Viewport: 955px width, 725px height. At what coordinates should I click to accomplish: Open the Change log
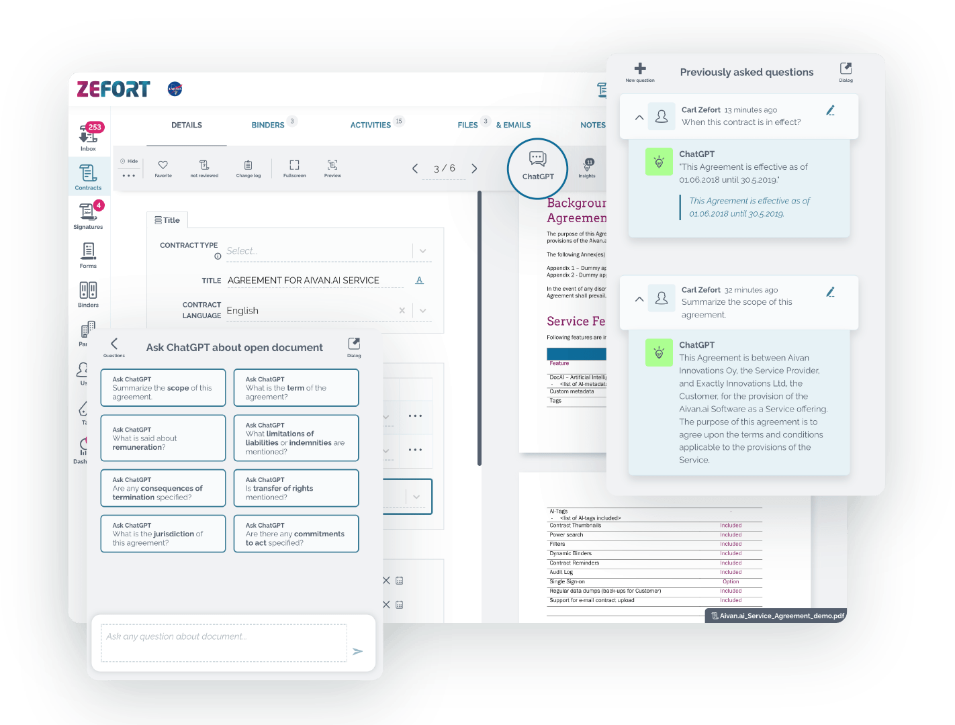coord(248,168)
